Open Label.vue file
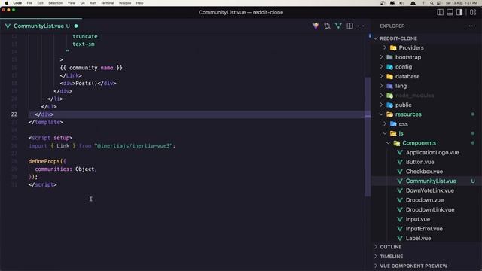This screenshot has width=482, height=271. tap(419, 238)
